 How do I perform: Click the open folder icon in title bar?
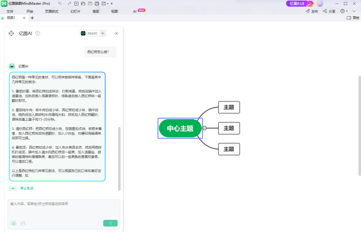[x=81, y=3]
